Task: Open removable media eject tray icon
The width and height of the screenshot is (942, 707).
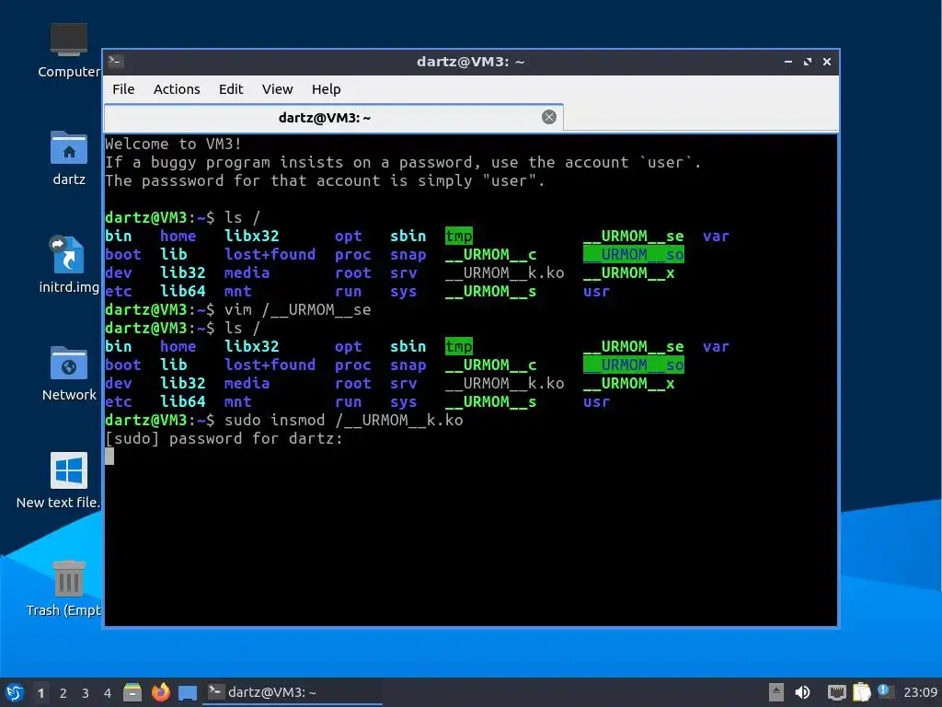Action: (x=776, y=692)
